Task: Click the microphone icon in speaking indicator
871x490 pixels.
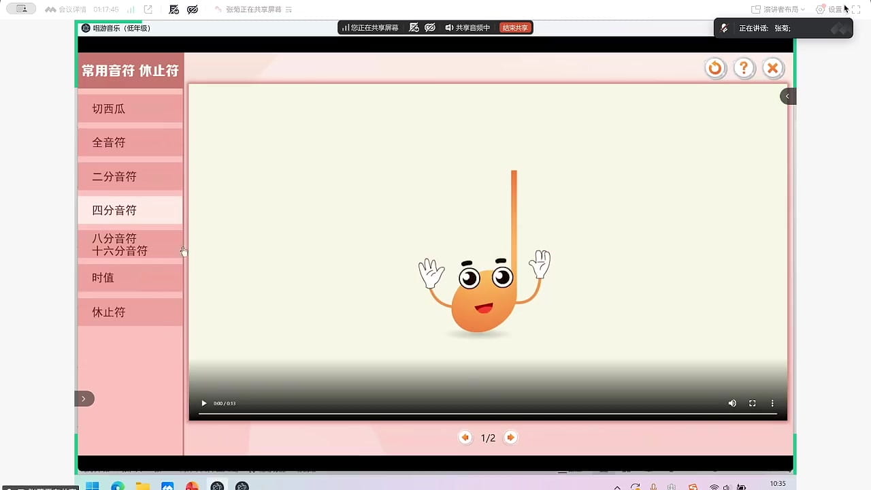Action: (725, 29)
